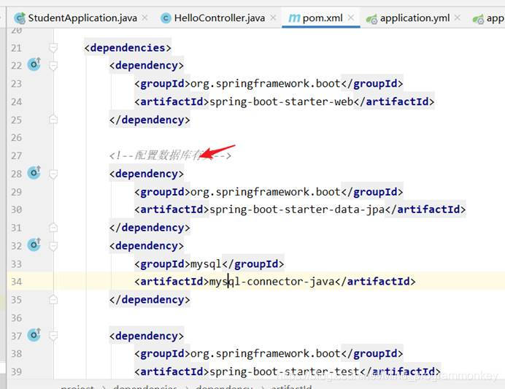
Task: Click org.springframework.boot on line 23
Action: coord(266,84)
